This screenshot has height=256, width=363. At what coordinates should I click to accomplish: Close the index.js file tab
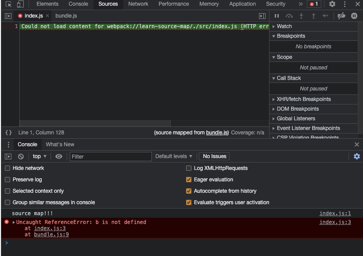coord(47,15)
